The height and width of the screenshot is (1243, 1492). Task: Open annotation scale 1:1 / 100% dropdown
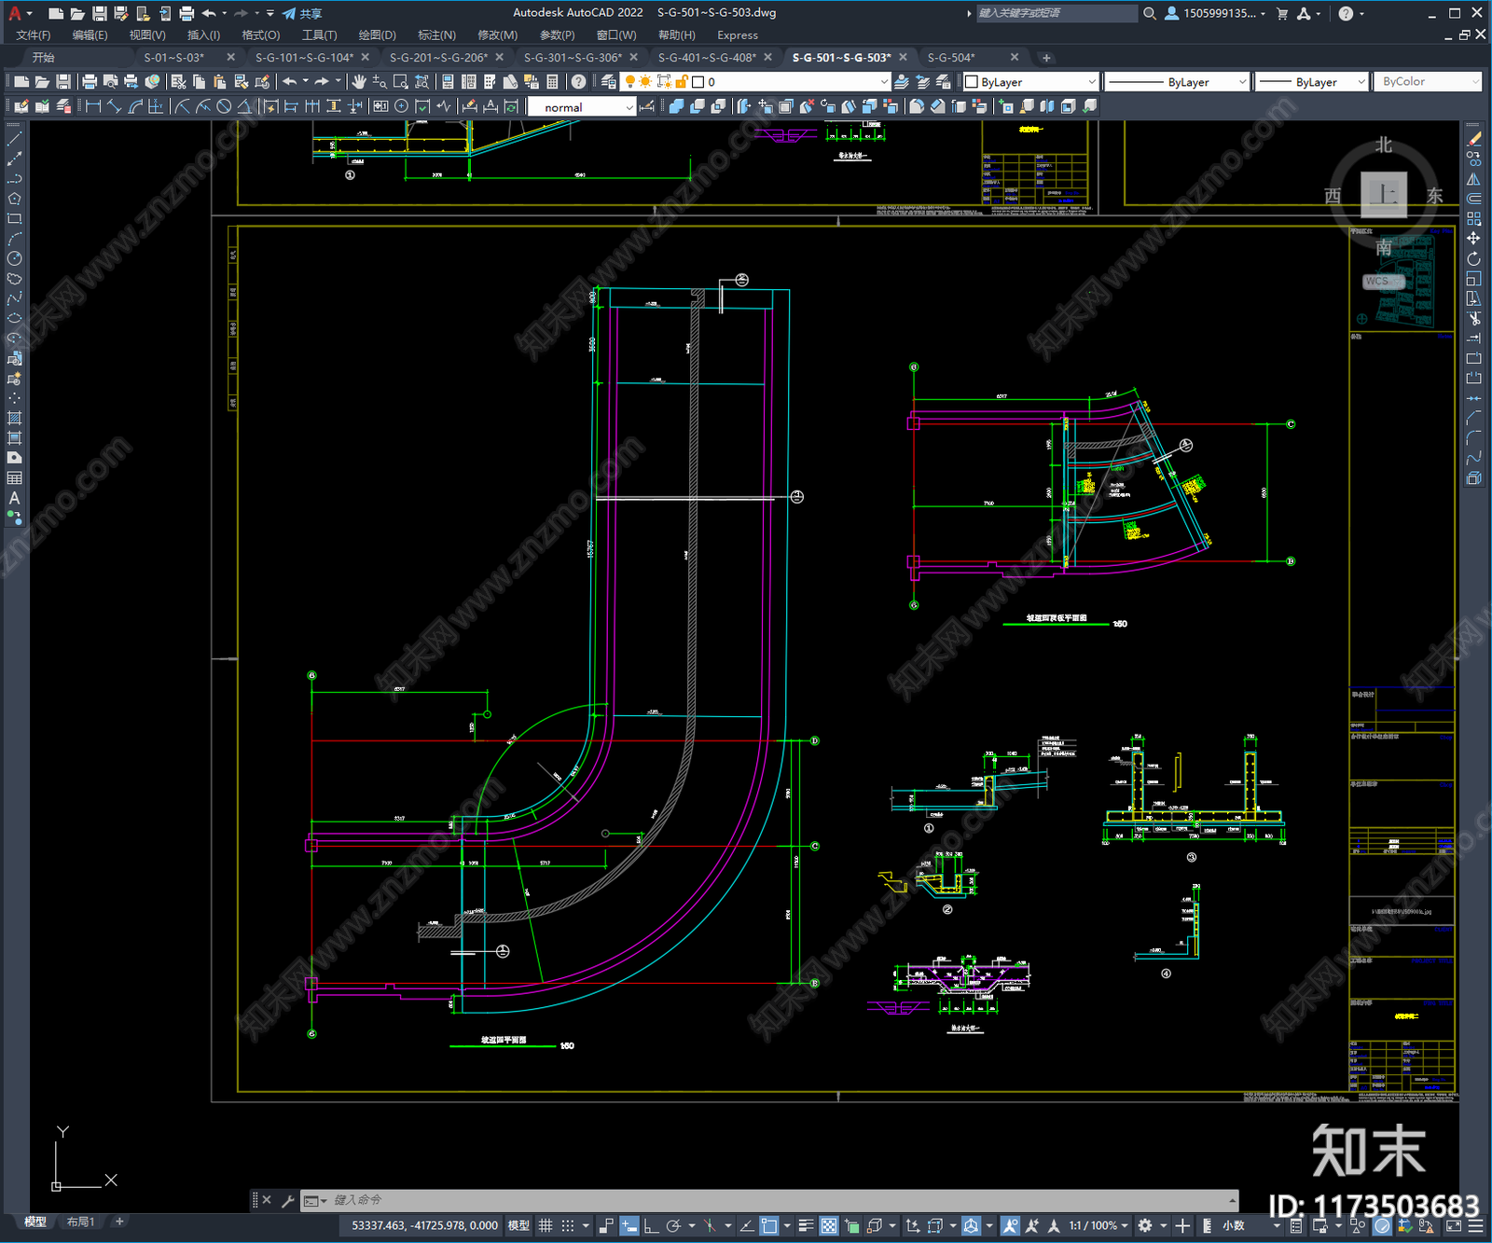[x=1098, y=1225]
